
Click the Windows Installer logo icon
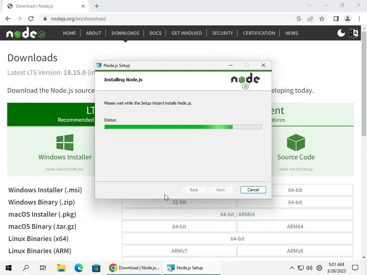pos(65,143)
